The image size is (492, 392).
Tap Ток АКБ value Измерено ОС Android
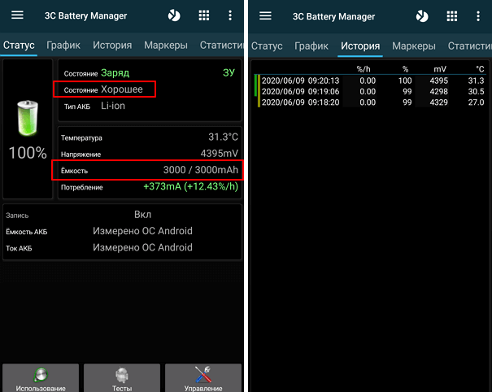[142, 247]
